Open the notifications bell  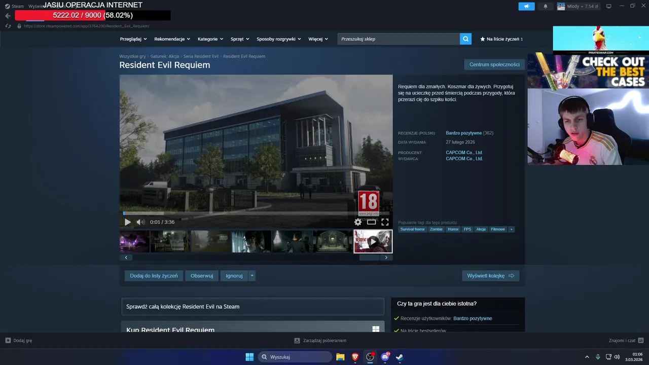(x=546, y=6)
